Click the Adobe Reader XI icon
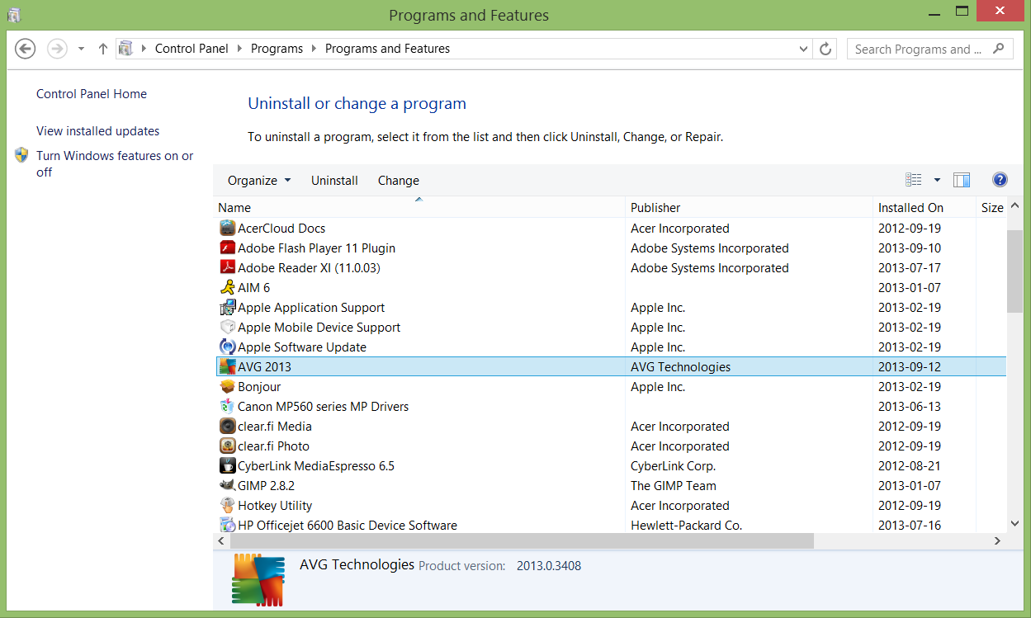 coord(228,268)
